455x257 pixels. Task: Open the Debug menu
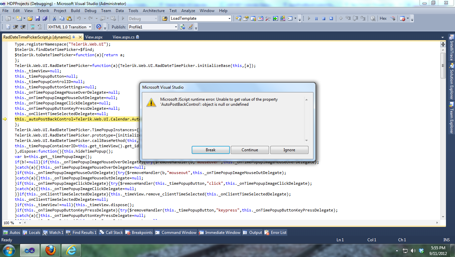pyautogui.click(x=90, y=11)
